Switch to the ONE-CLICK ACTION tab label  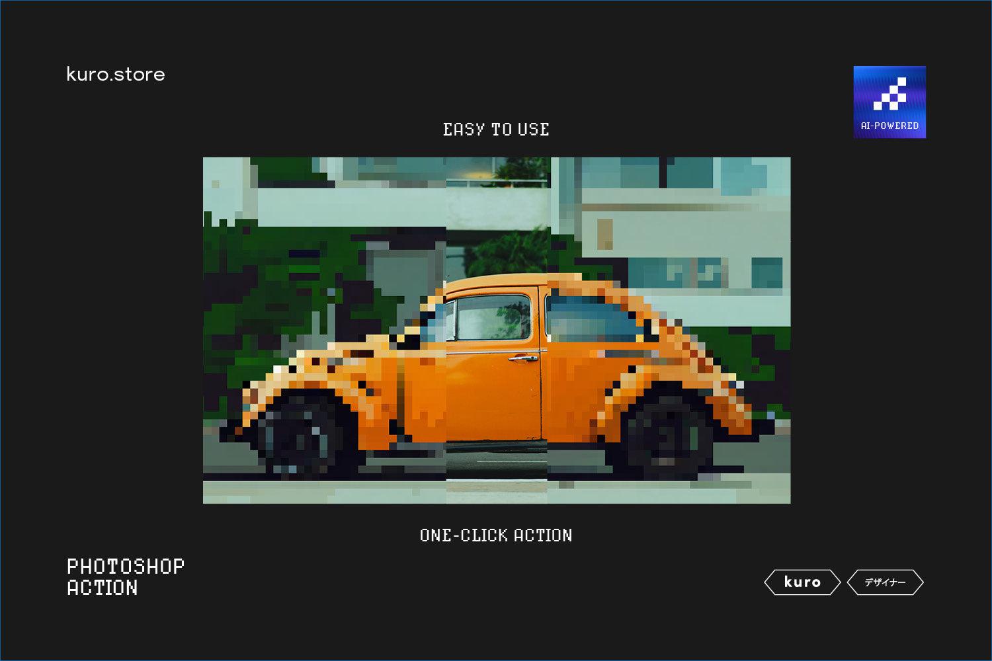click(496, 535)
